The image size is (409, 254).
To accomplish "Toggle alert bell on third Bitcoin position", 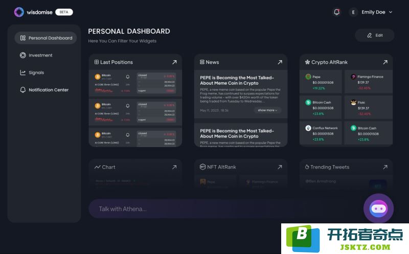I will (127, 135).
